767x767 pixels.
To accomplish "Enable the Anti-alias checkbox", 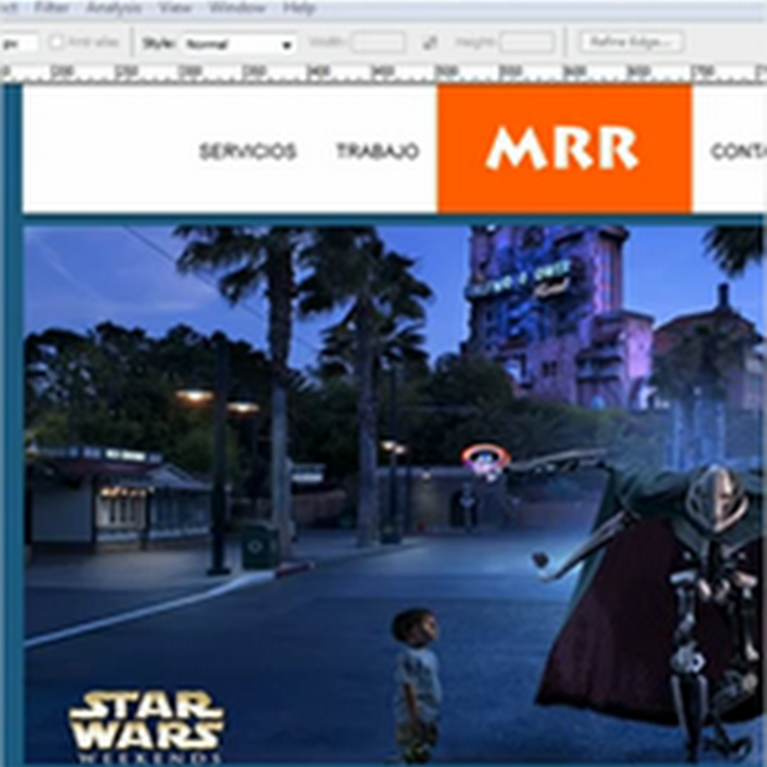I will click(x=57, y=43).
